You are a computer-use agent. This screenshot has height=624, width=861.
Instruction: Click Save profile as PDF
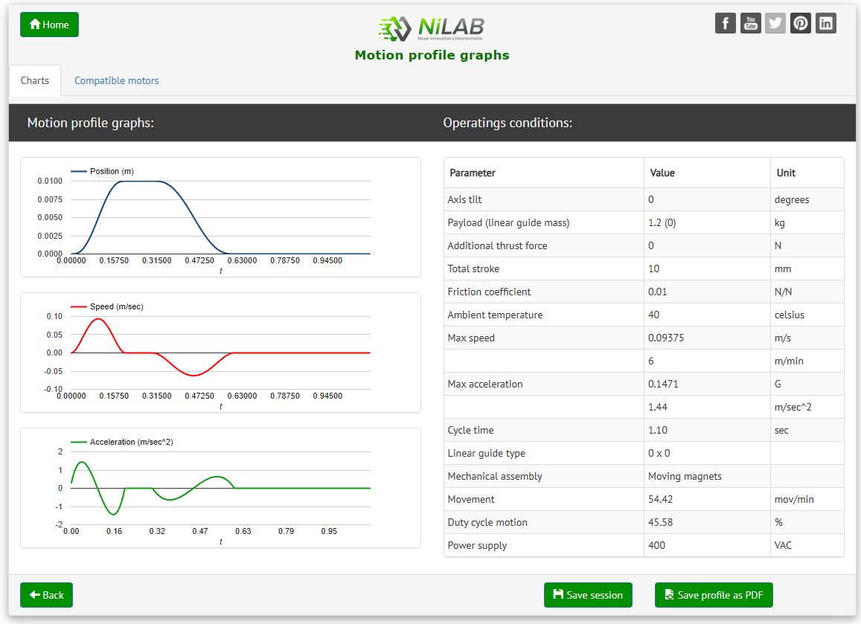click(714, 595)
